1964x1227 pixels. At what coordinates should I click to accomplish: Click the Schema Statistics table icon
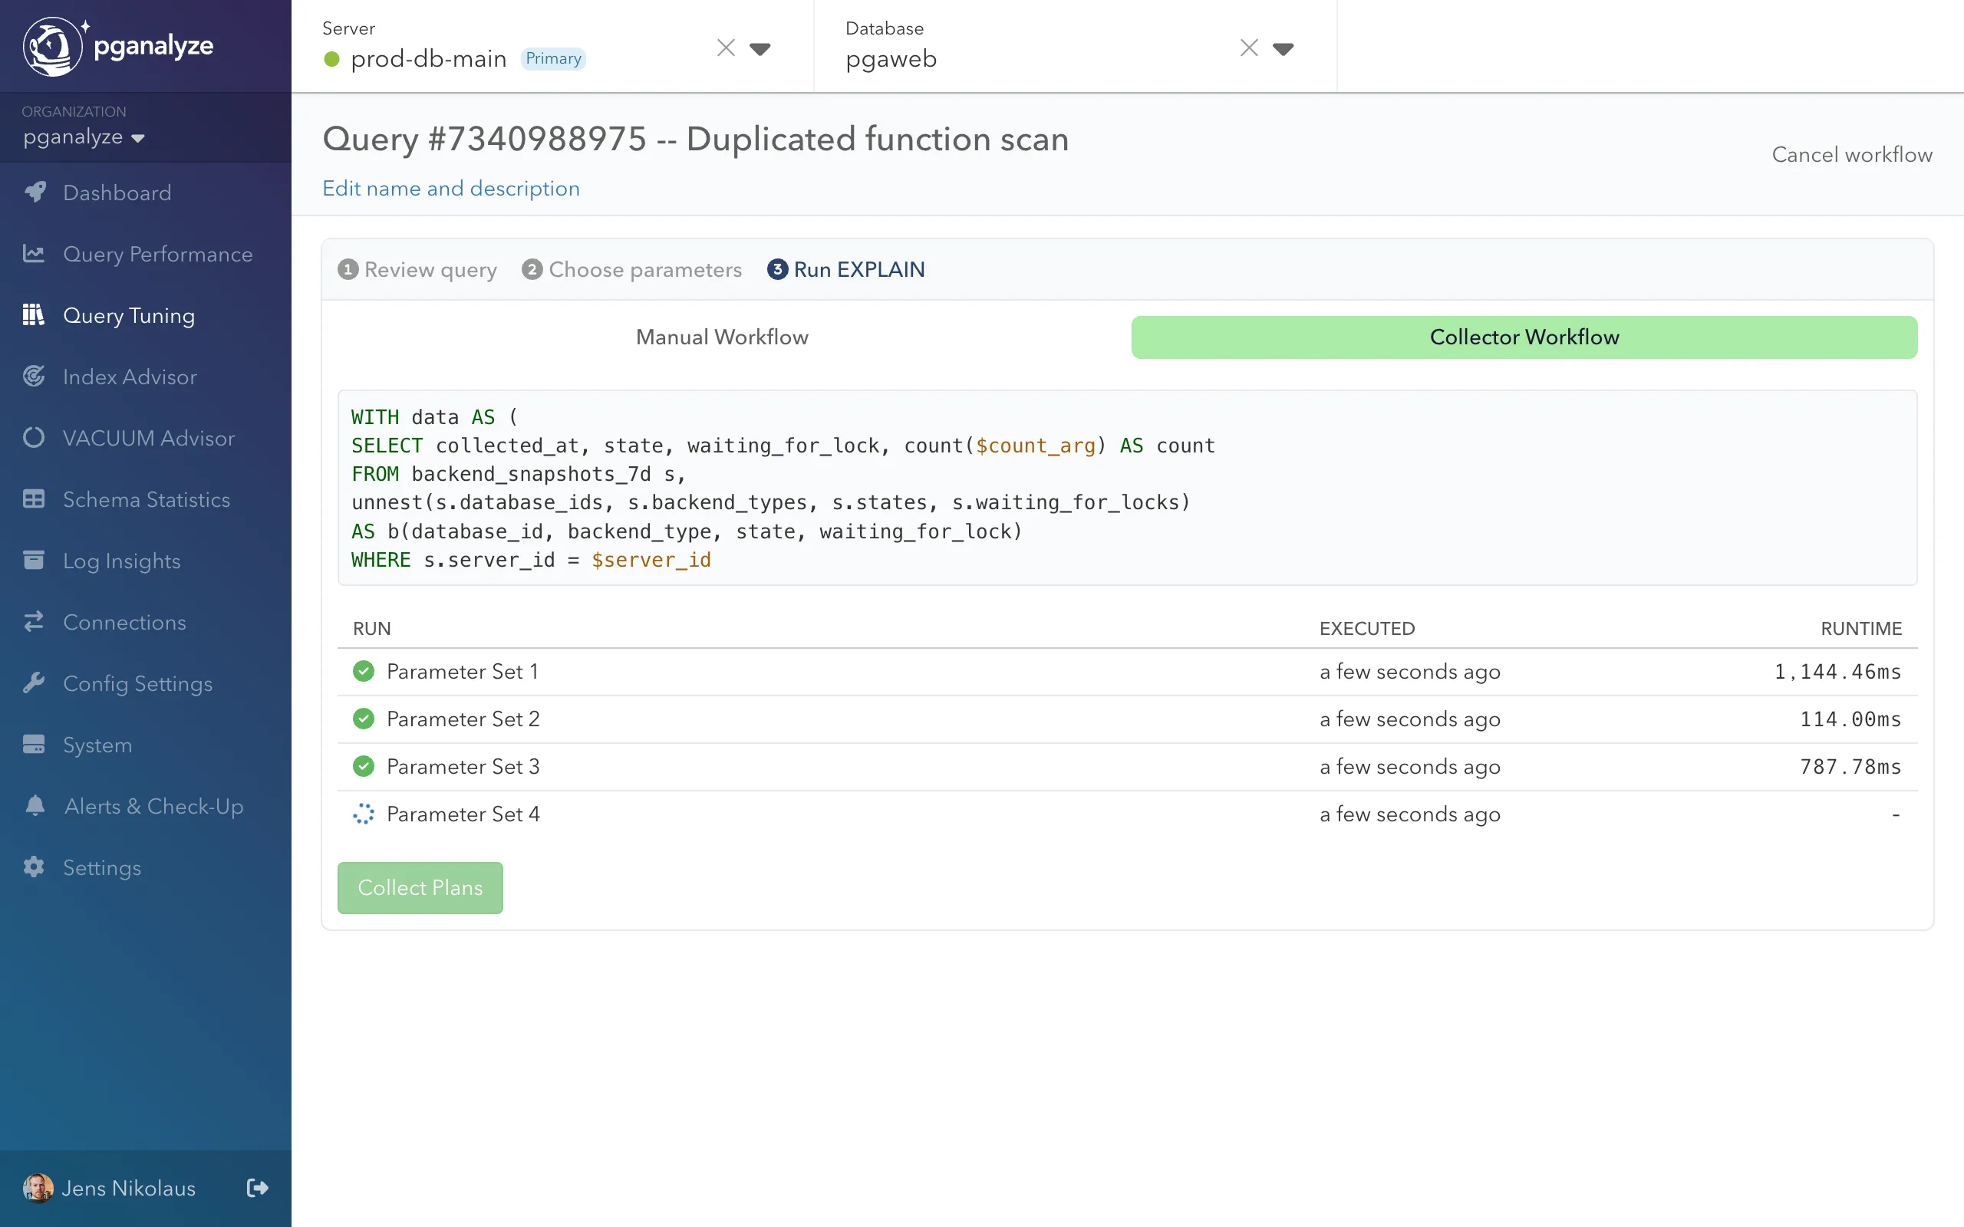(34, 499)
